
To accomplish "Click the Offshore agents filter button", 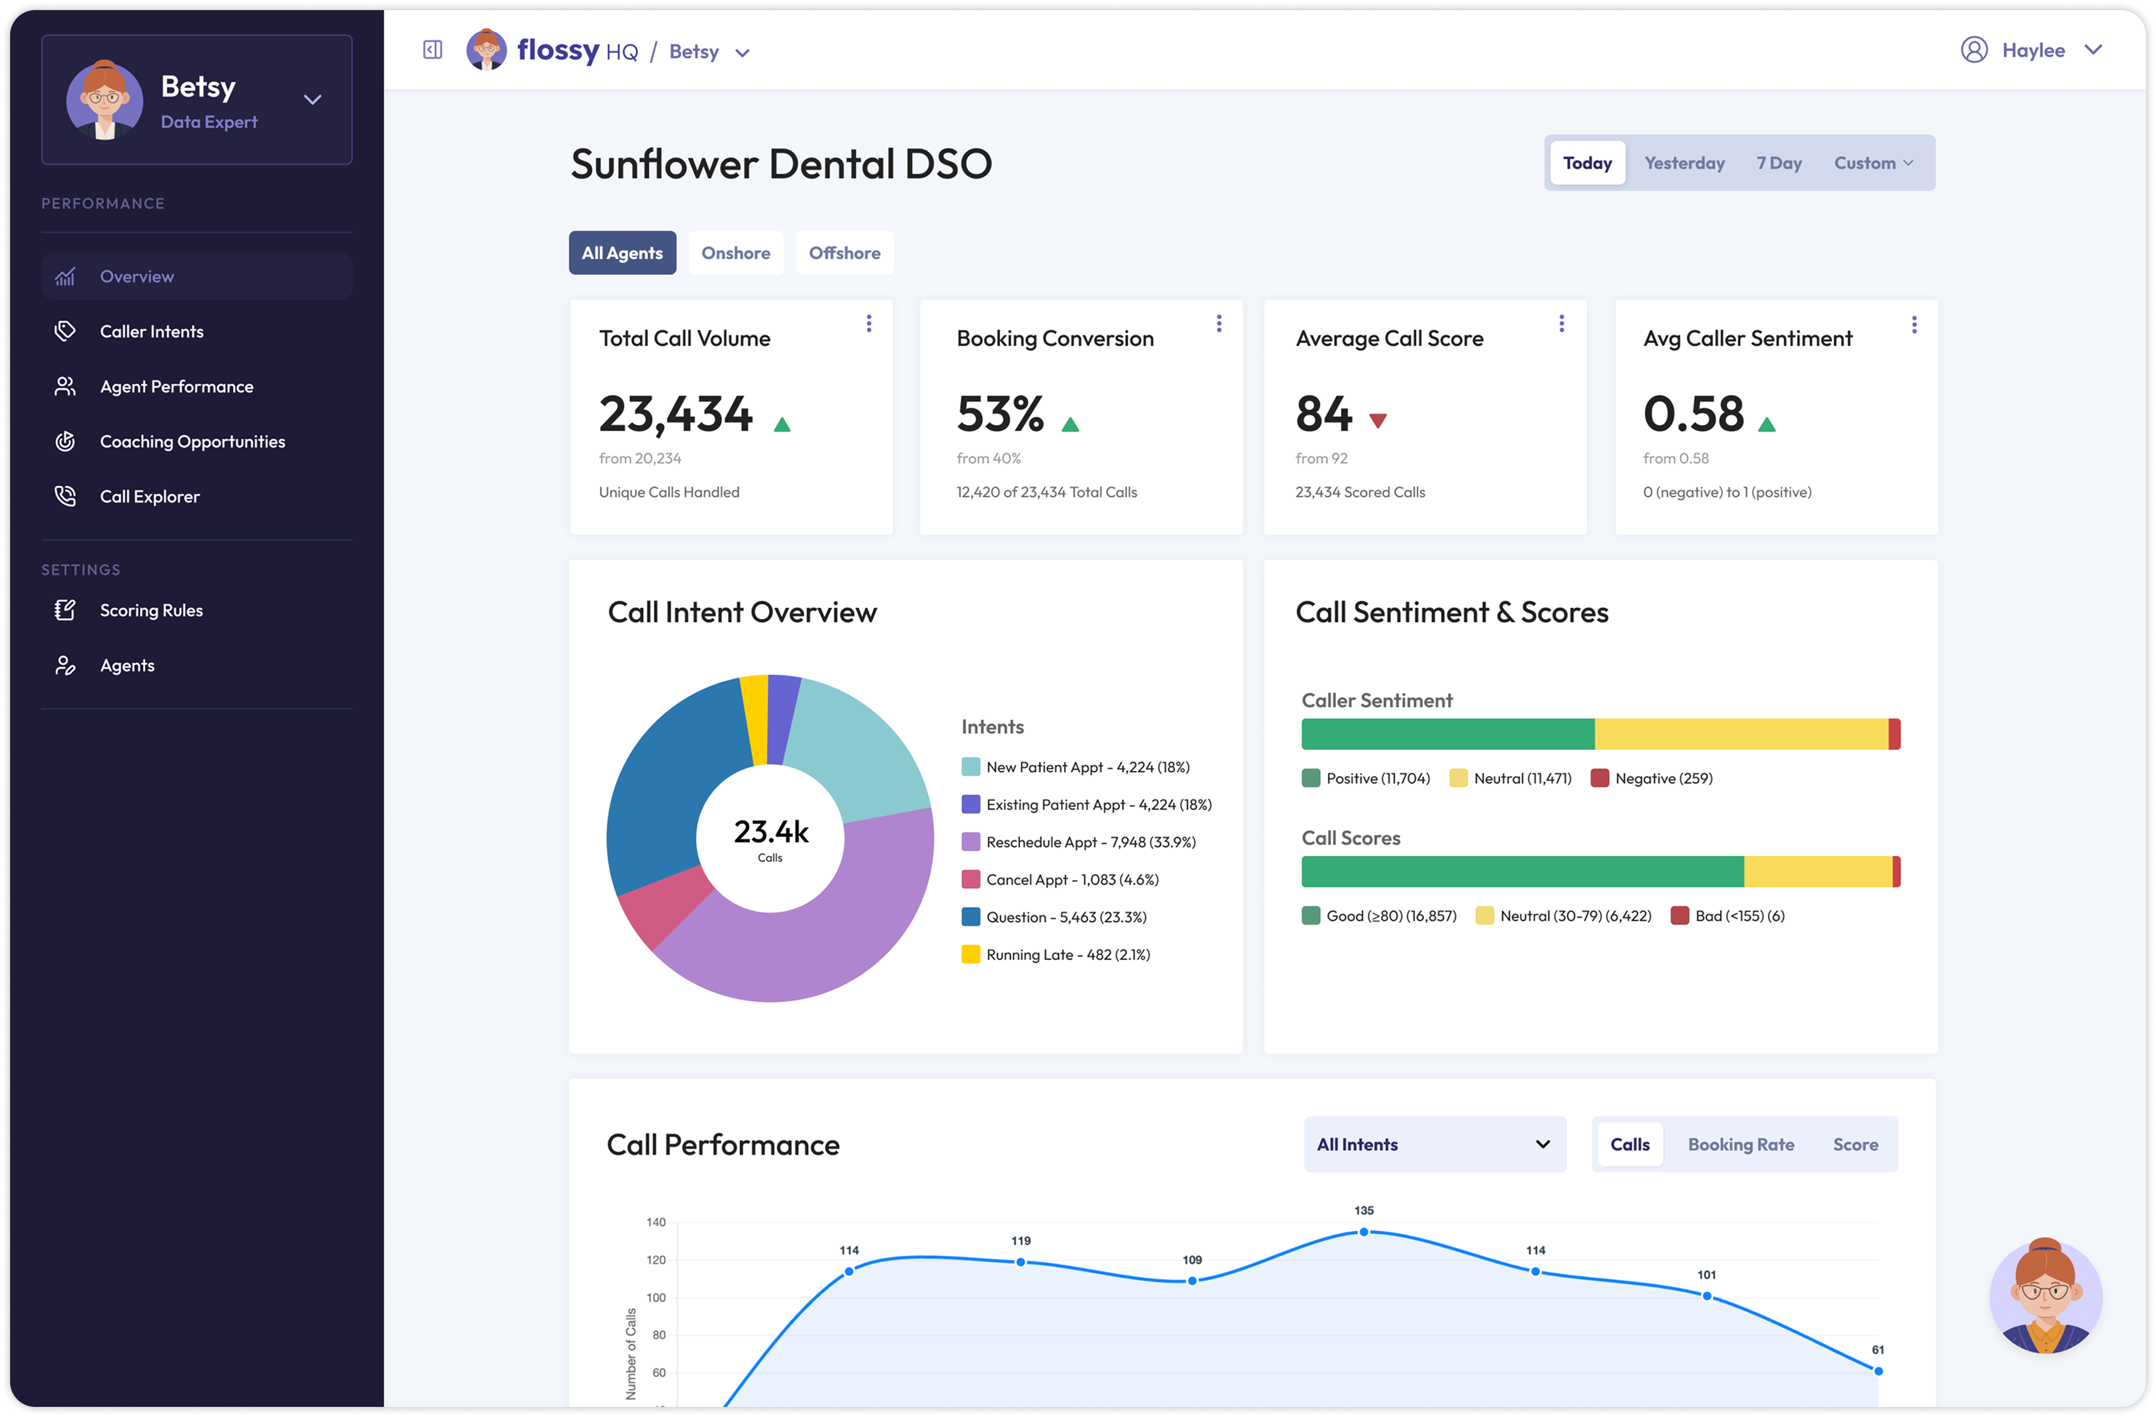I will pos(844,253).
